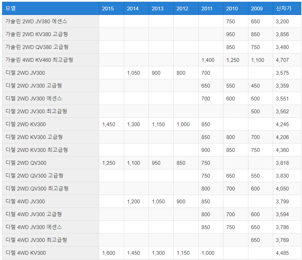Screen dimensions: 302x260
Task: Click 2011 price 1,400 for KV460
Action: [208, 60]
